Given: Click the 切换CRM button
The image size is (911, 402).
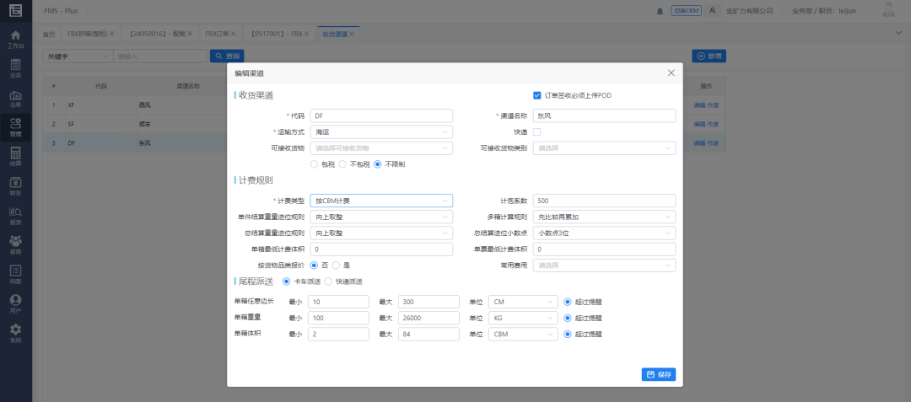Looking at the screenshot, I should pos(686,10).
